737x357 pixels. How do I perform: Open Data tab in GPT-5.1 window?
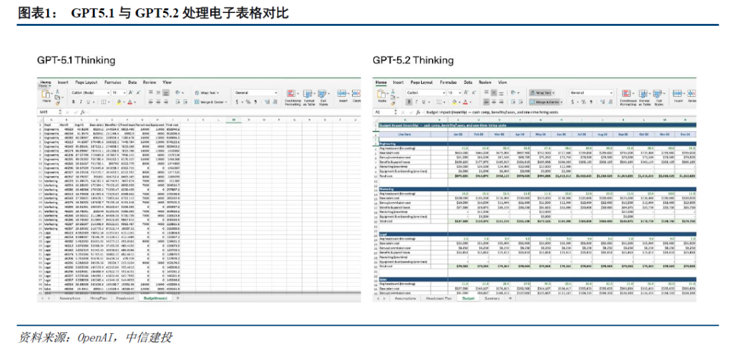pos(132,83)
